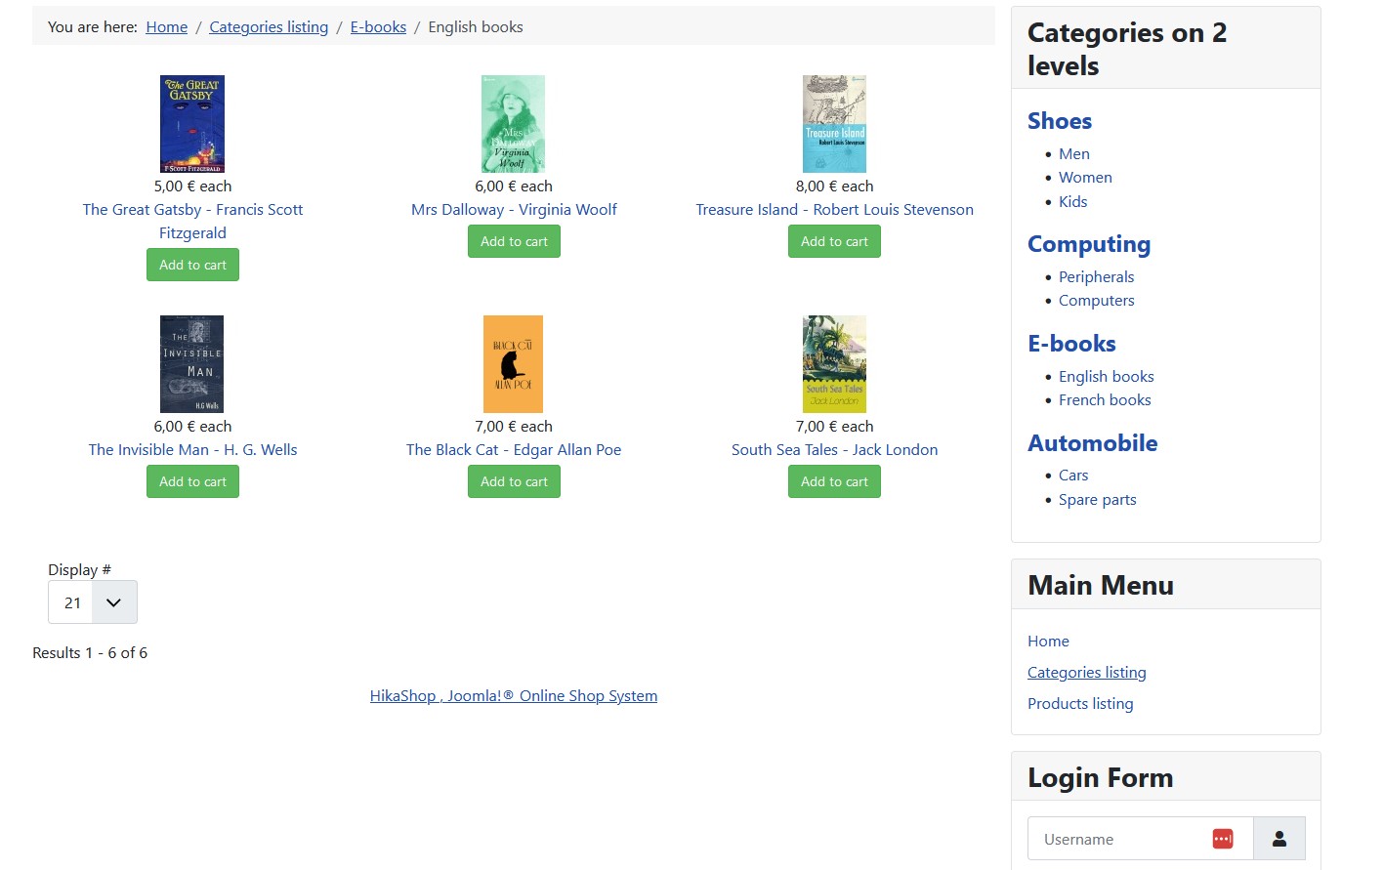Open the French books category

(x=1105, y=400)
